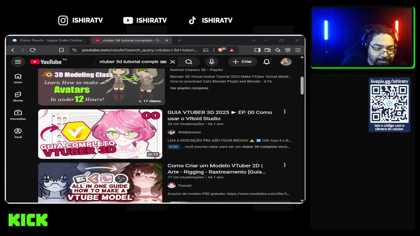Toggle the browser sidebar panel
This screenshot has width=420, height=236.
tap(257, 50)
